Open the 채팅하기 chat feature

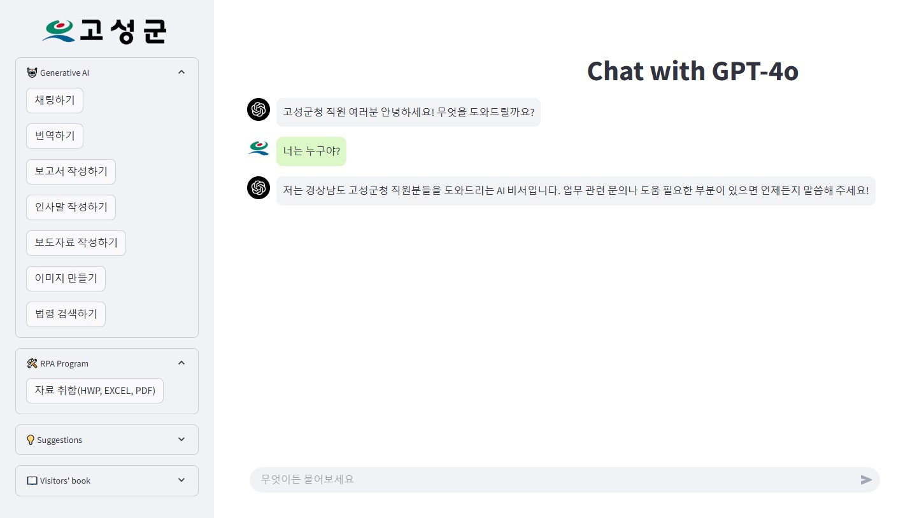point(55,101)
